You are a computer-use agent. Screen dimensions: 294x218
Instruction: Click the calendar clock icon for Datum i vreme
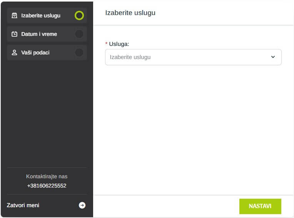[15, 34]
